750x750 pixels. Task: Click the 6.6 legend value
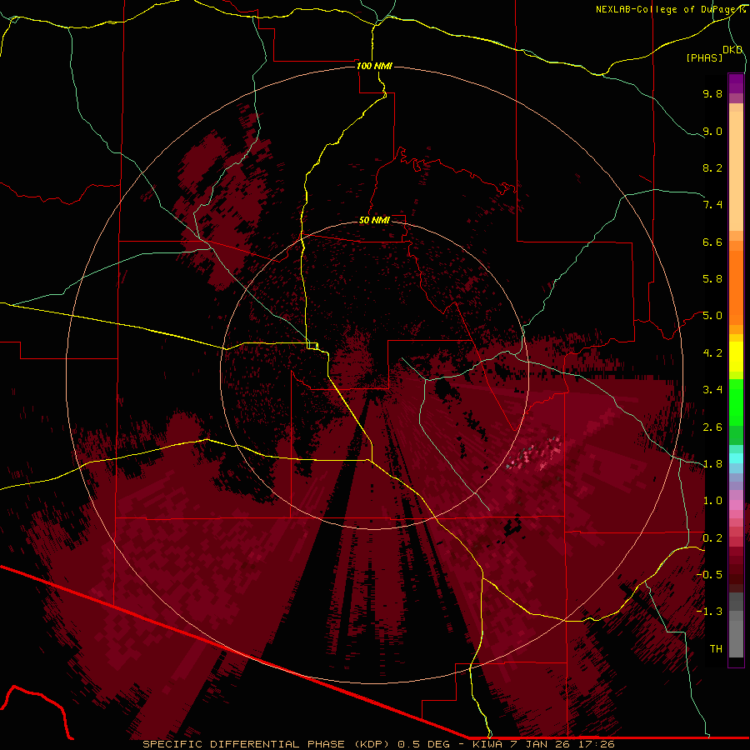point(712,242)
